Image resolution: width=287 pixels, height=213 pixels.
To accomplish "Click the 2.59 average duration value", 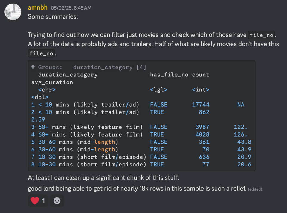I will (x=38, y=119).
